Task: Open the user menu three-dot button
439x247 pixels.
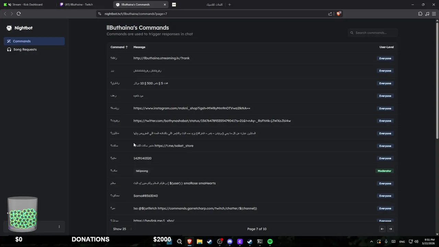Action: click(59, 226)
